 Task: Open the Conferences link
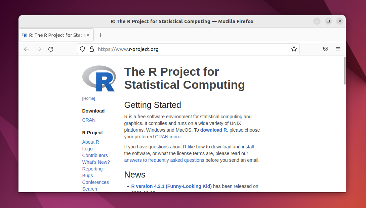coord(95,183)
